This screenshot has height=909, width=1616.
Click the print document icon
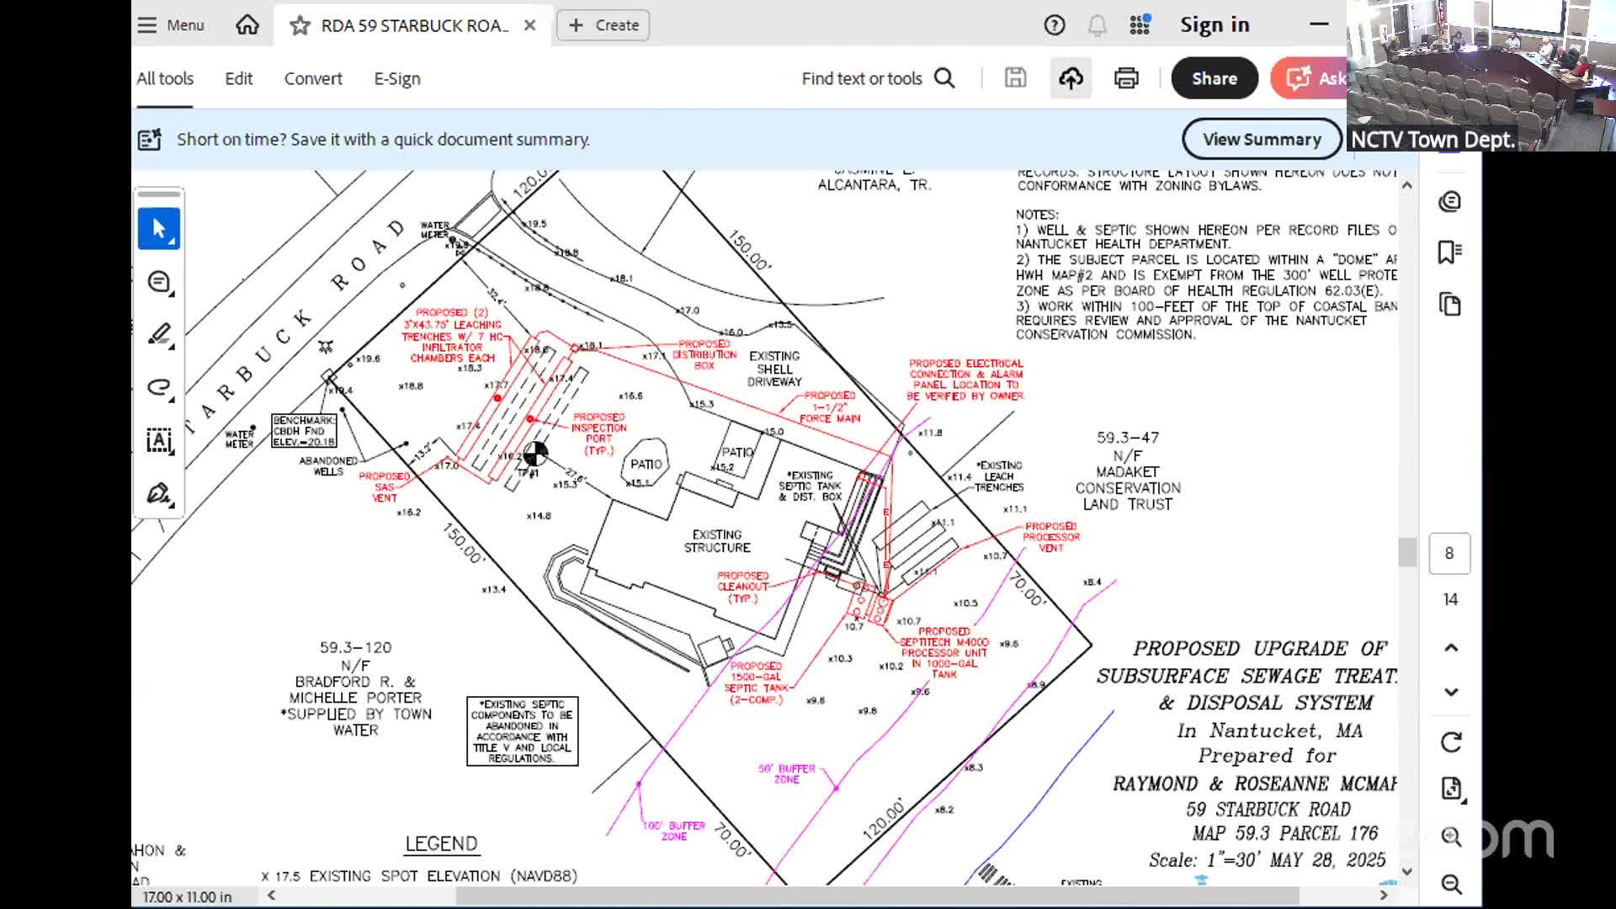pyautogui.click(x=1126, y=78)
